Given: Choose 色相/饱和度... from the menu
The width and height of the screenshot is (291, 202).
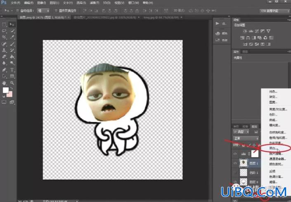Looking at the screenshot, I should pos(278,138).
